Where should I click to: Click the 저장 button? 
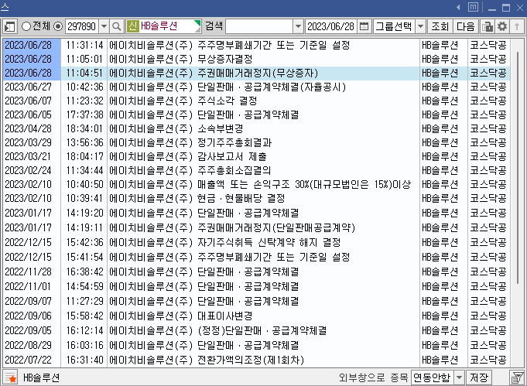(x=479, y=377)
